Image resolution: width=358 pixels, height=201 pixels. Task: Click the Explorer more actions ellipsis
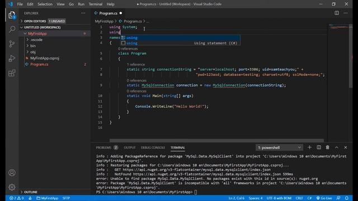click(83, 13)
